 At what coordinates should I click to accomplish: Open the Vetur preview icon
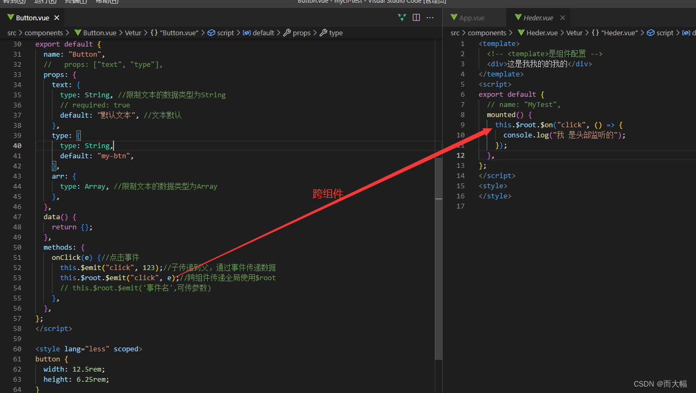click(402, 17)
